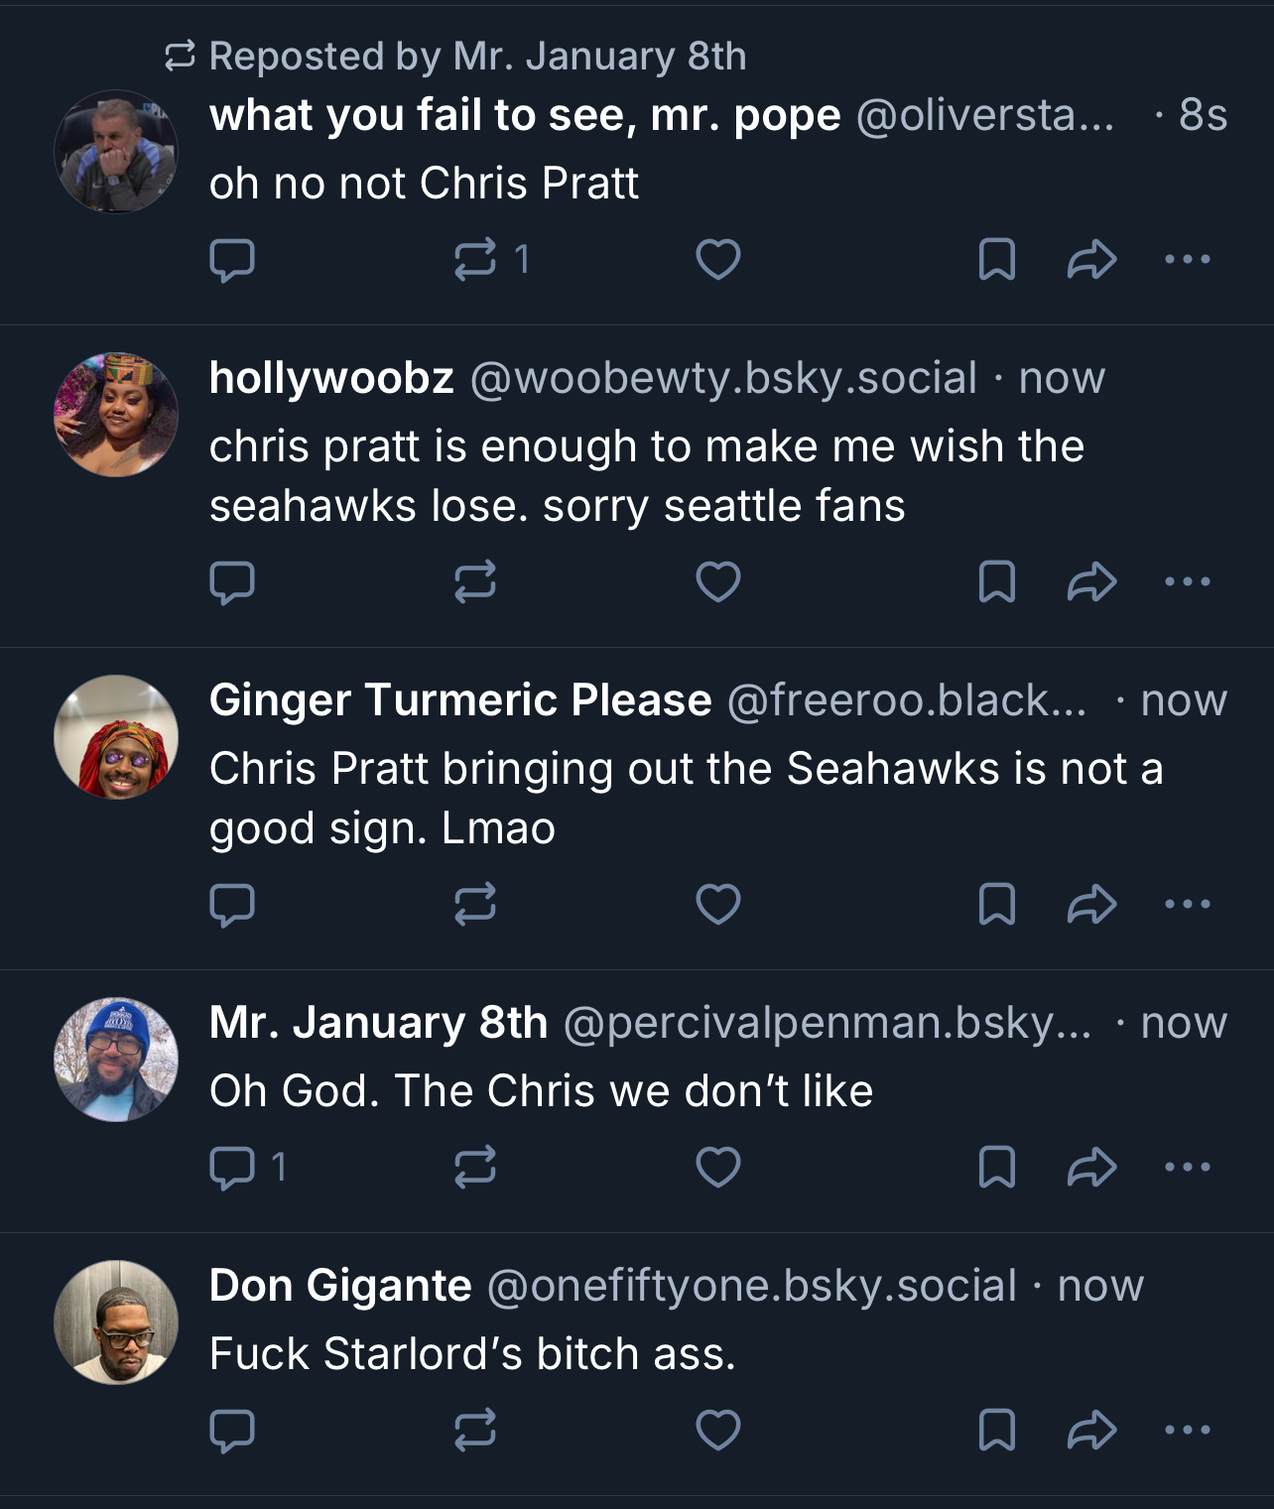Share hollywoobz's post via arrow icon
This screenshot has width=1274, height=1509.
click(1091, 582)
